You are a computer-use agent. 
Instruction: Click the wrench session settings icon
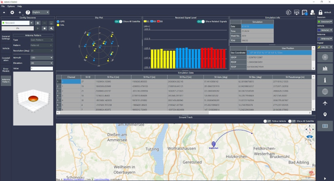click(51, 28)
